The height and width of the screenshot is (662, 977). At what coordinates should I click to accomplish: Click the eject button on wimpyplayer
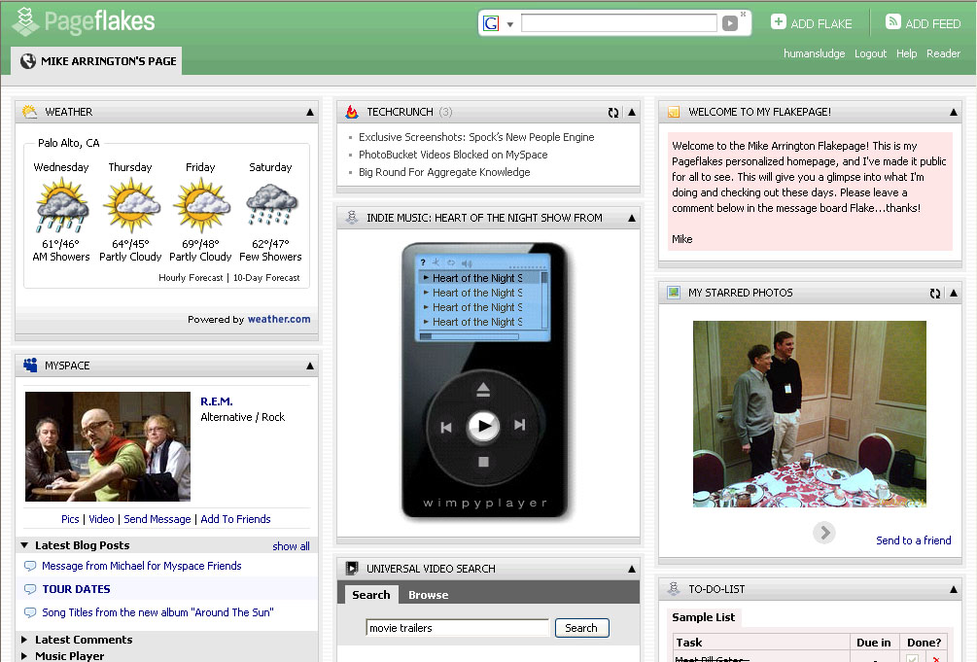(x=483, y=390)
